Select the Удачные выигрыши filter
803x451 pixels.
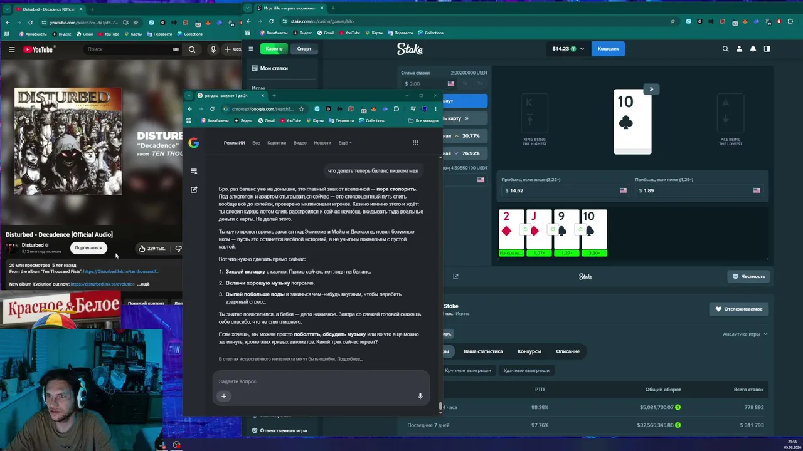click(526, 370)
